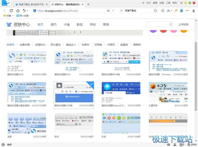Click the skin center search field
This screenshot has width=198, height=147.
[x=160, y=24]
